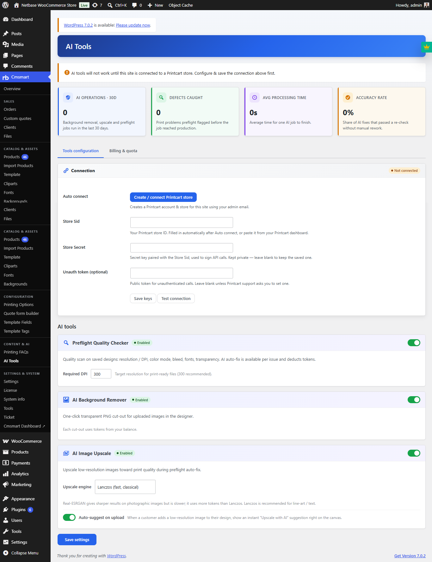Open Printing FAQs in the sidebar
This screenshot has width=432, height=562.
16,352
